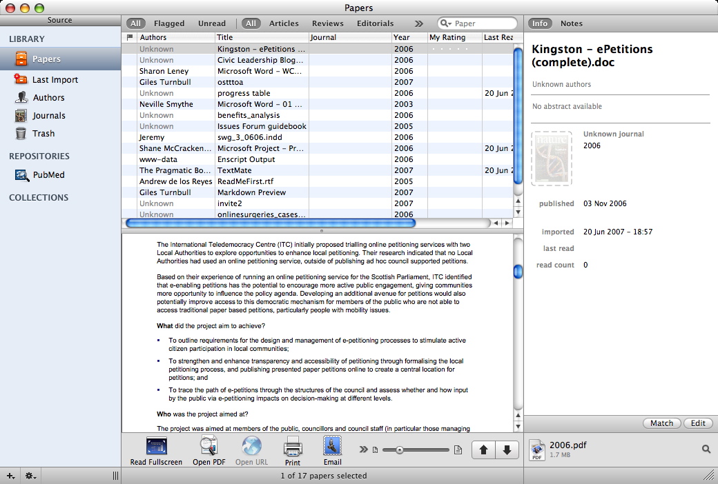
Task: Open the Papers library icon
Action: (x=21, y=59)
